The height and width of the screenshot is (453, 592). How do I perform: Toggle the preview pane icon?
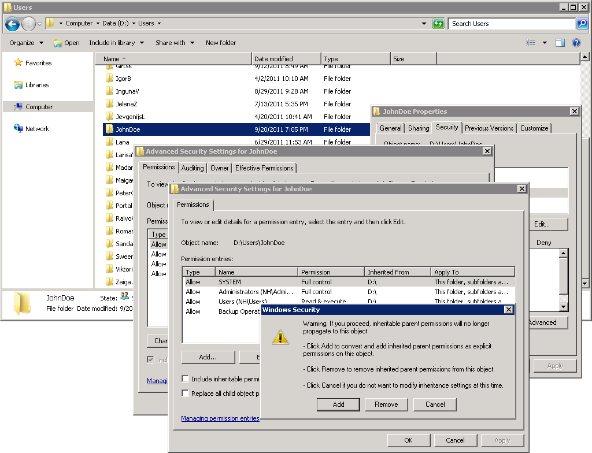(560, 43)
